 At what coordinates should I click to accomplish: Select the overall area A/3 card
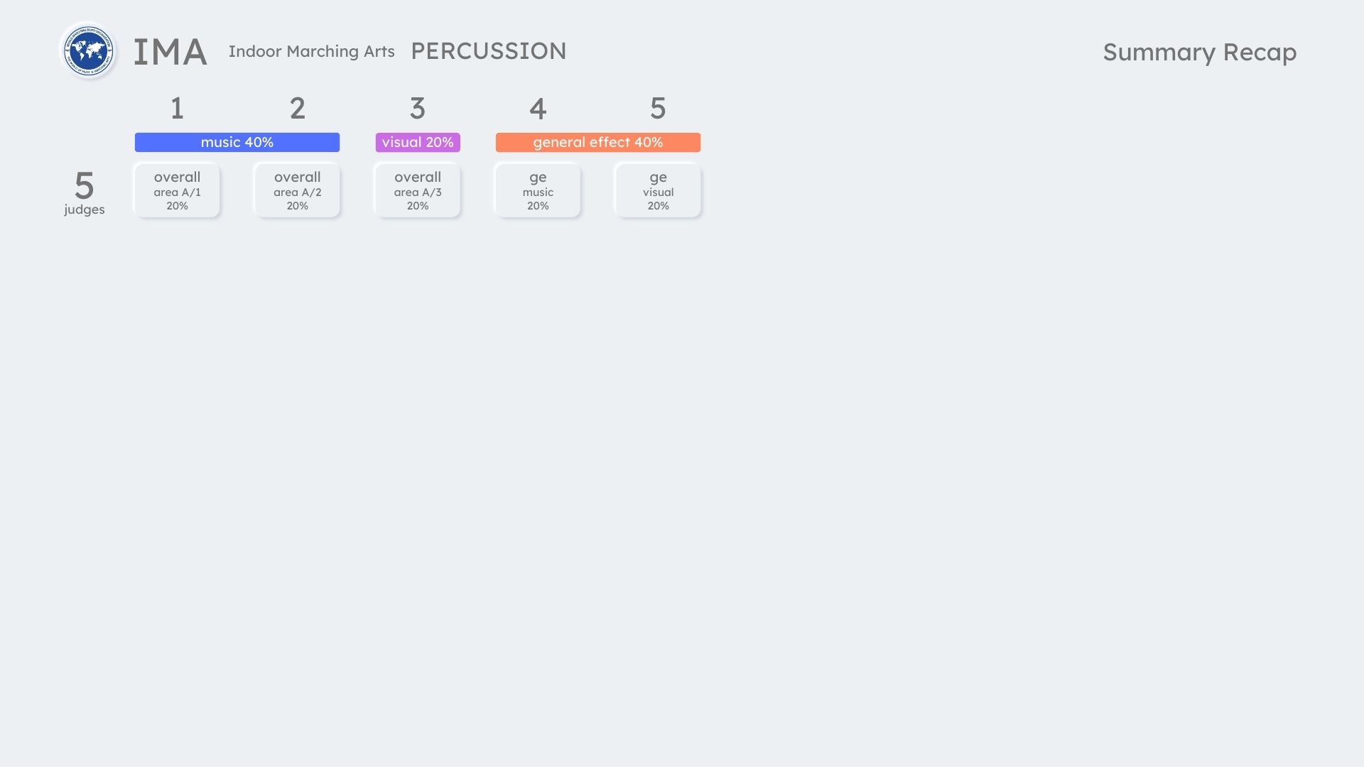(418, 190)
